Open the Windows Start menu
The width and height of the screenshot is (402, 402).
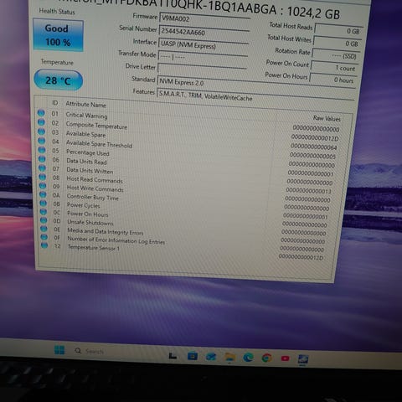59,350
